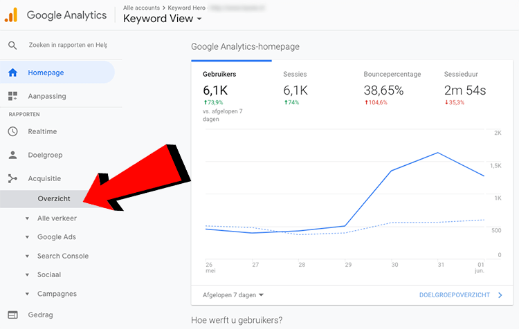Click the Doelgroep person icon
519x329 pixels.
[12, 155]
